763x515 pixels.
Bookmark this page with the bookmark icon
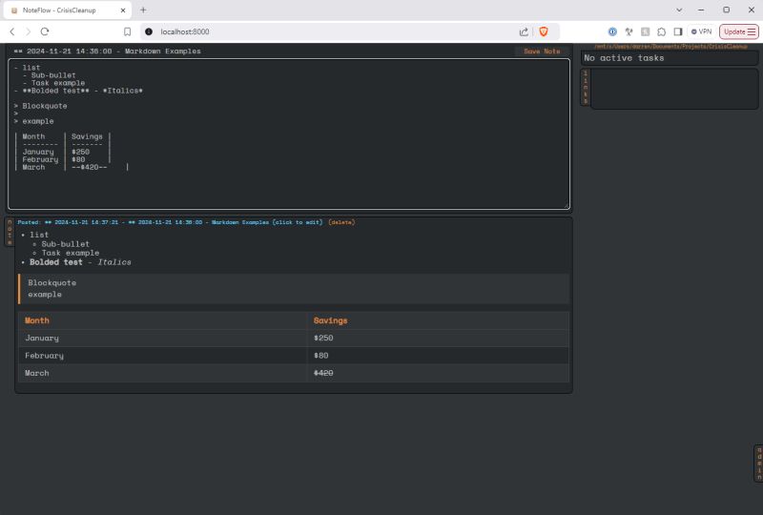(128, 31)
